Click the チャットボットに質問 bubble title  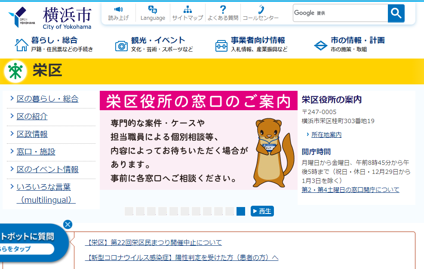[27, 237]
